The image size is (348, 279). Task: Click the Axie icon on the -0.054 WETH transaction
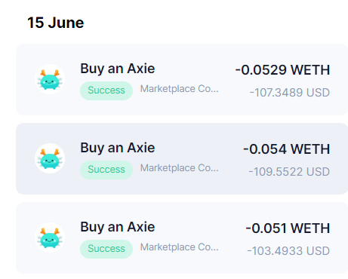click(x=50, y=158)
